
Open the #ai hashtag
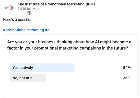pos(48,30)
